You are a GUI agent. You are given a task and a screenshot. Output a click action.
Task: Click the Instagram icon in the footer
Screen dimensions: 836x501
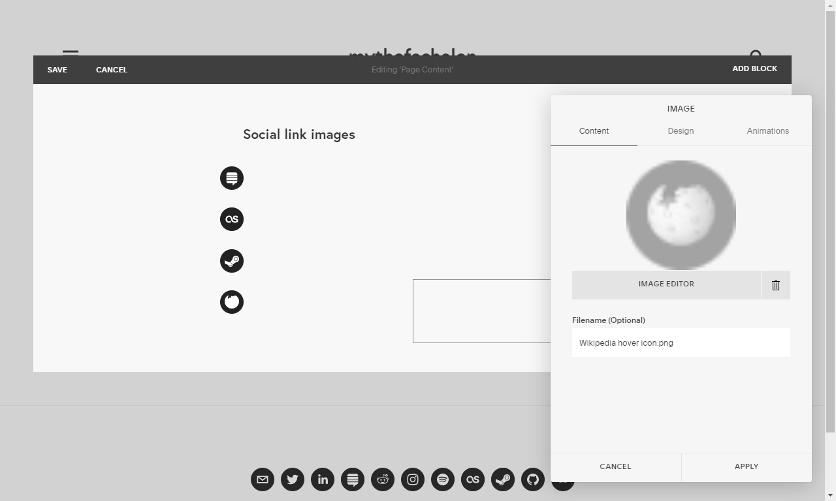coord(413,479)
